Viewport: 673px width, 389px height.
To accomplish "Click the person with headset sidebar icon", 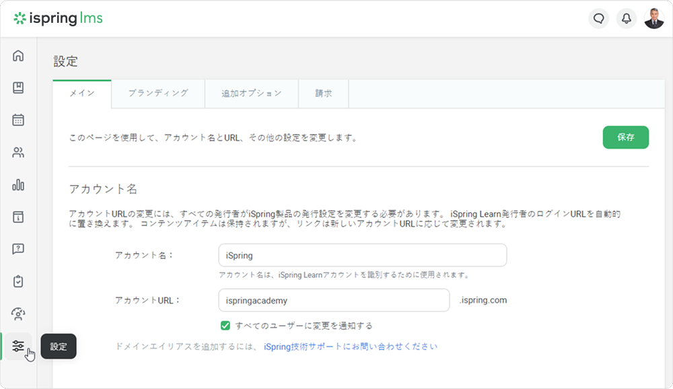I will pyautogui.click(x=18, y=314).
